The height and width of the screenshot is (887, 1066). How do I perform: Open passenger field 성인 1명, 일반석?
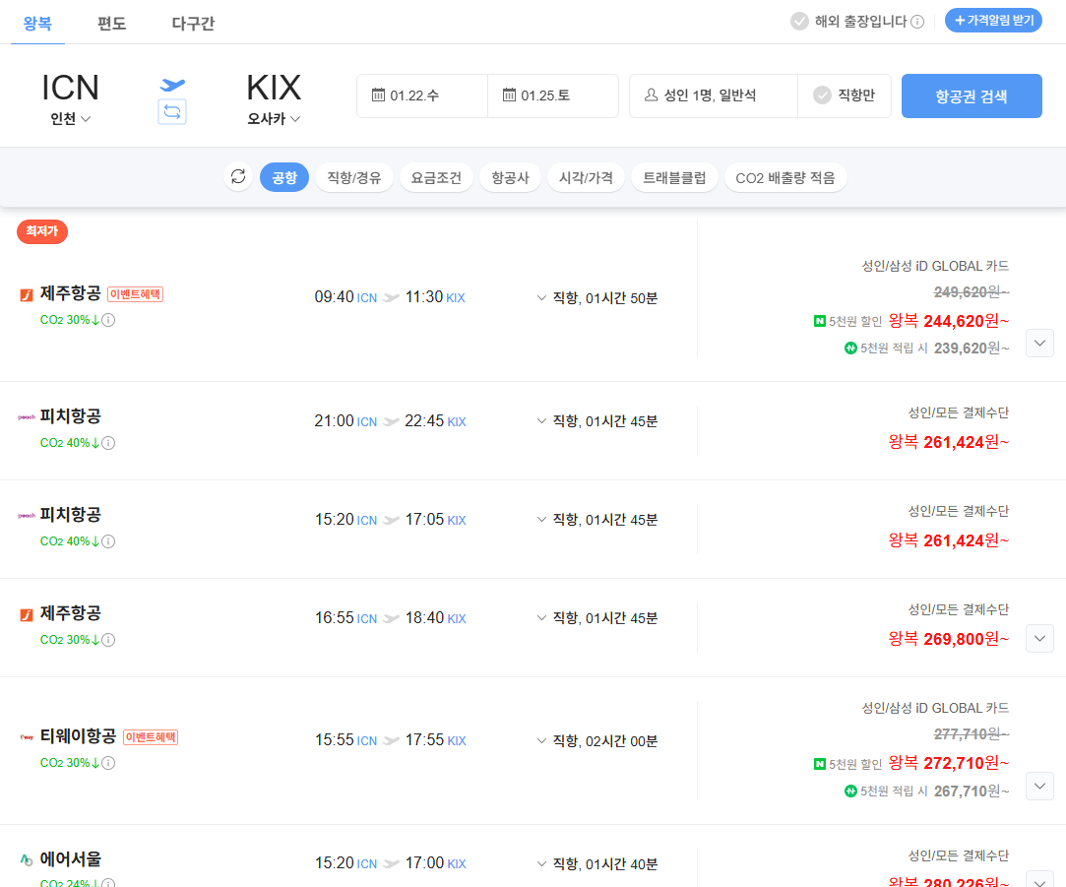click(x=714, y=95)
